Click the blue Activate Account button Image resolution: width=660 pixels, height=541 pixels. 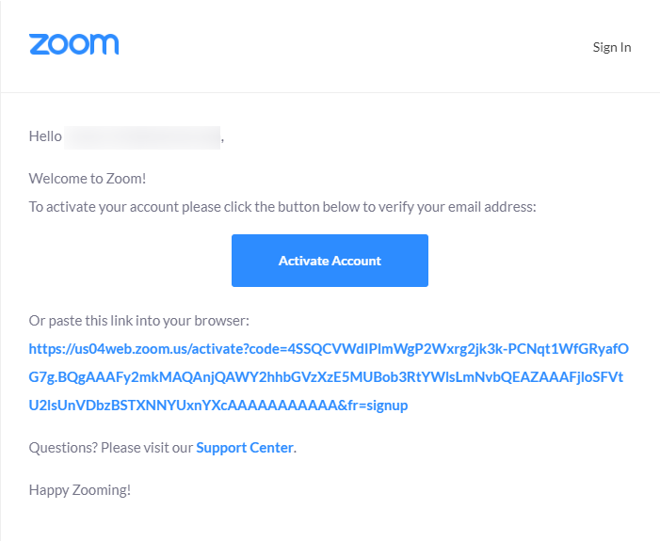pyautogui.click(x=330, y=261)
